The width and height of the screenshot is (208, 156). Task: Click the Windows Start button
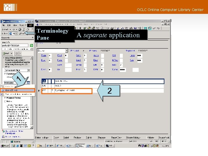5,146
